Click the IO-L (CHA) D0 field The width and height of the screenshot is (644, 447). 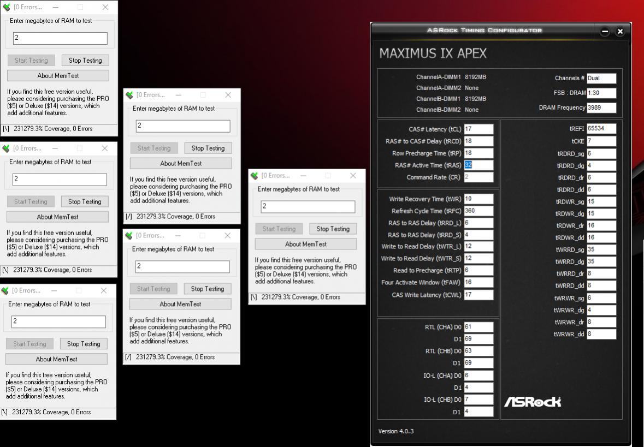tap(478, 375)
